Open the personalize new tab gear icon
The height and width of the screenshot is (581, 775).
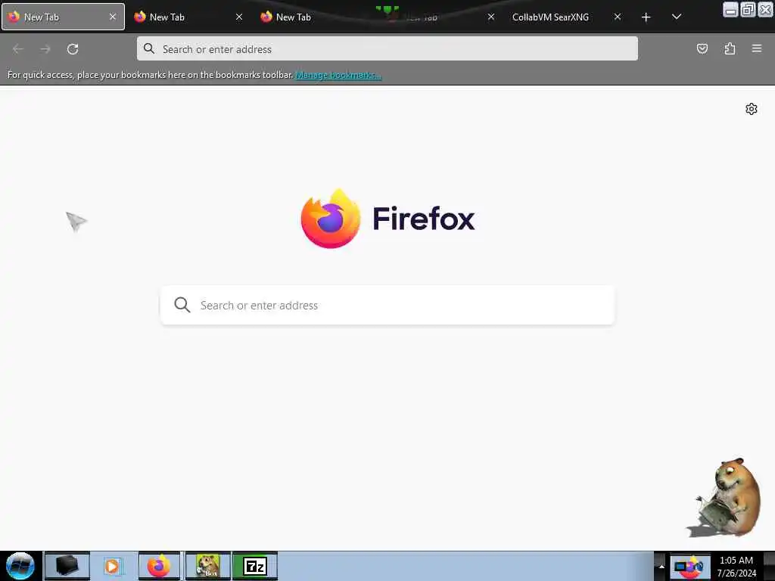pyautogui.click(x=752, y=109)
